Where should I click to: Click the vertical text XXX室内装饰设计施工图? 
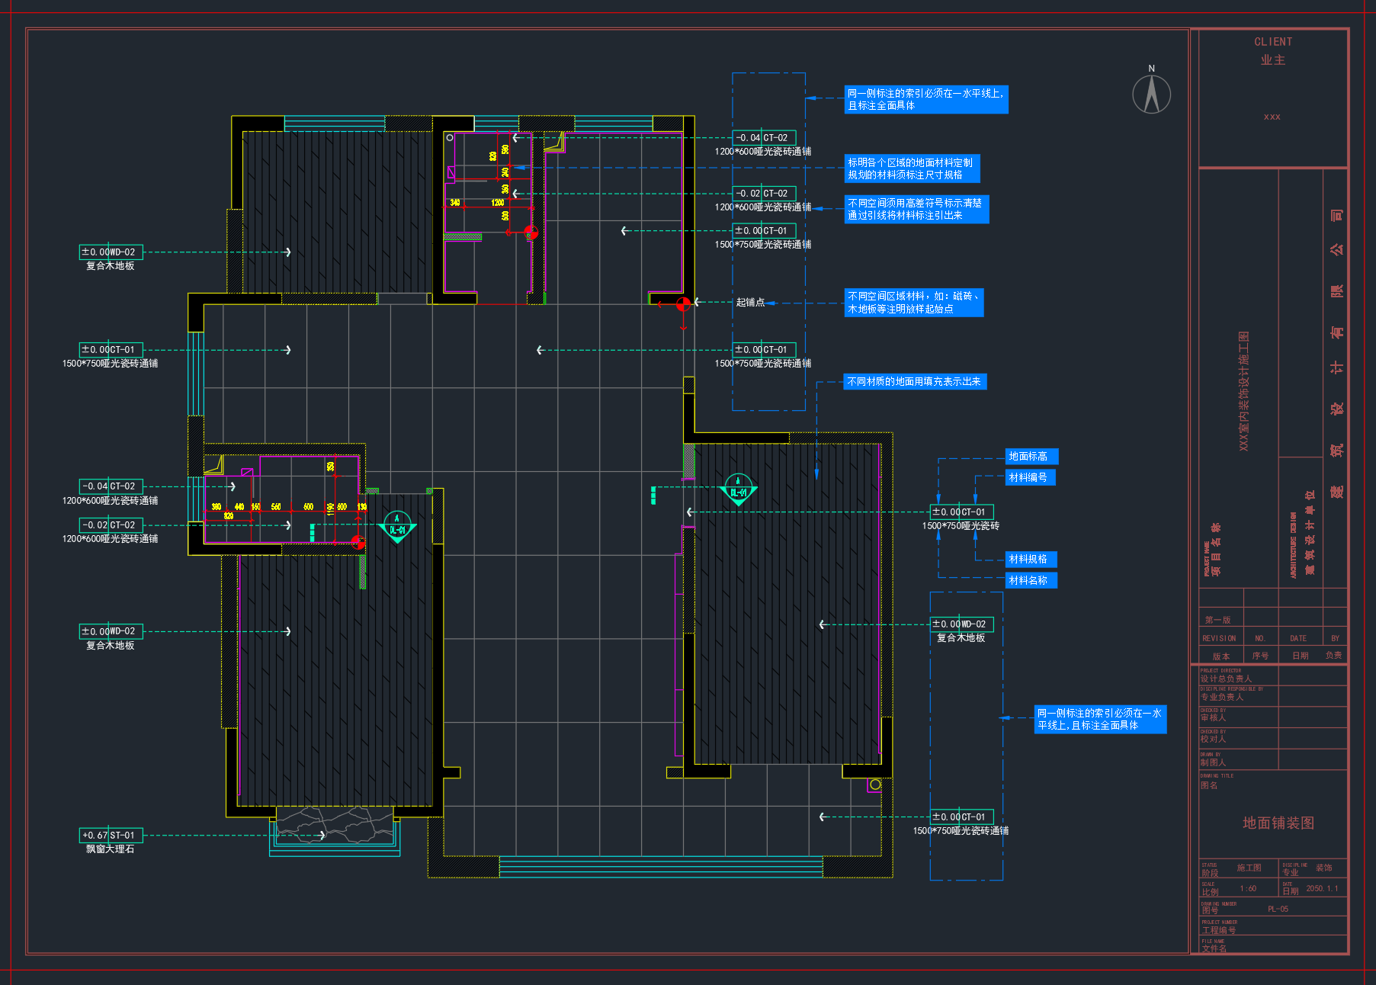pyautogui.click(x=1244, y=391)
